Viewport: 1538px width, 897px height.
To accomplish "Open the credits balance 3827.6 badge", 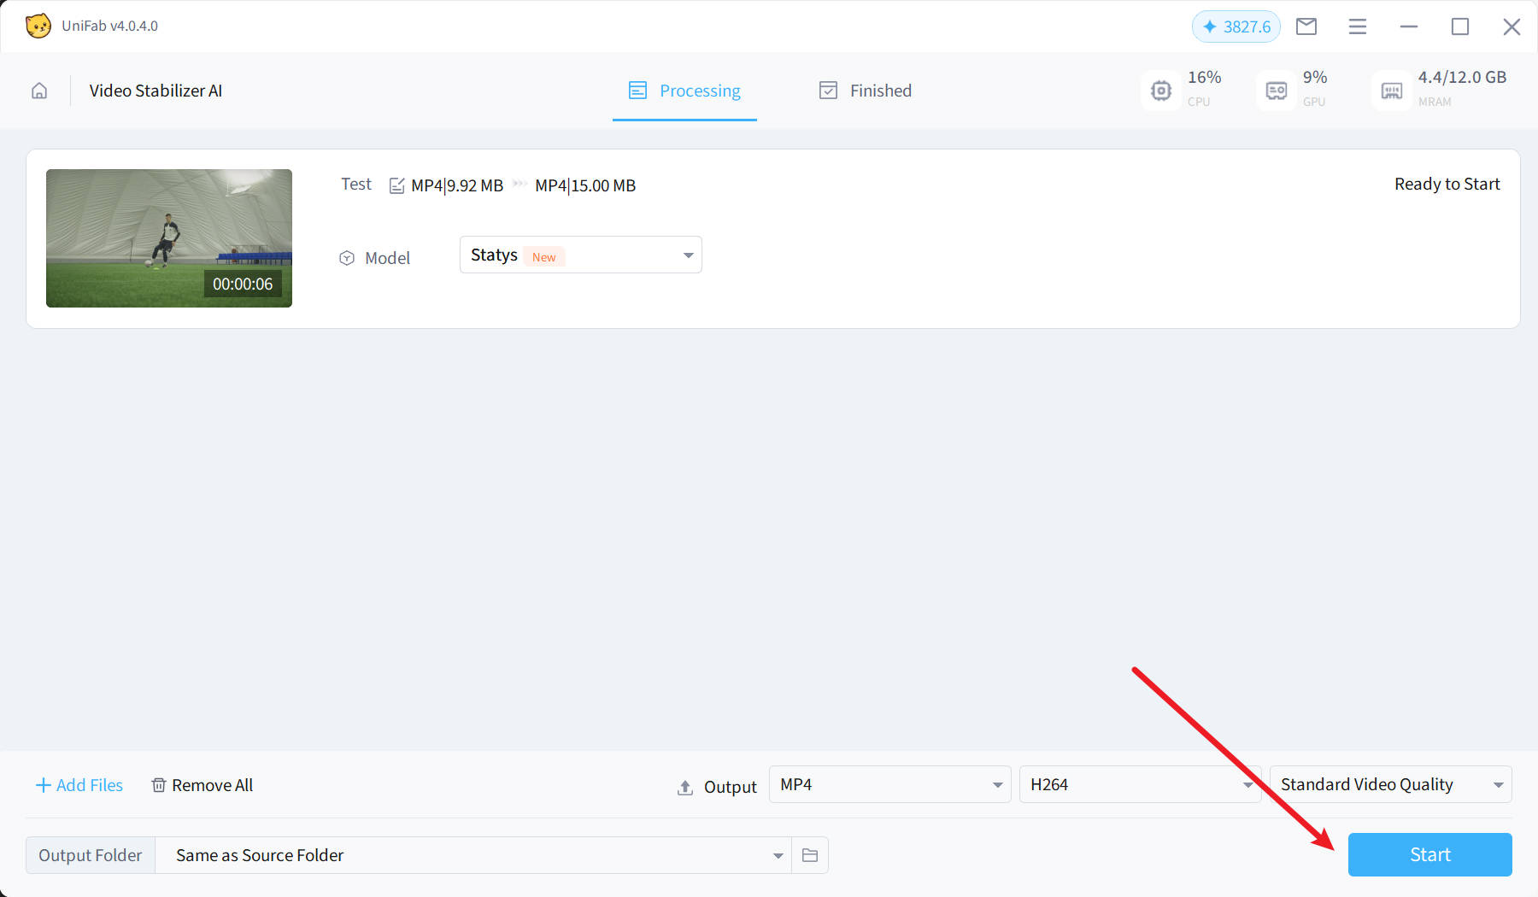I will click(1236, 26).
